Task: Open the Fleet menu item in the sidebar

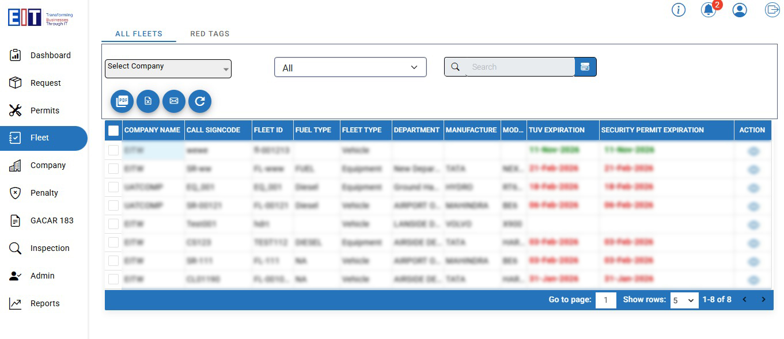Action: (x=44, y=138)
